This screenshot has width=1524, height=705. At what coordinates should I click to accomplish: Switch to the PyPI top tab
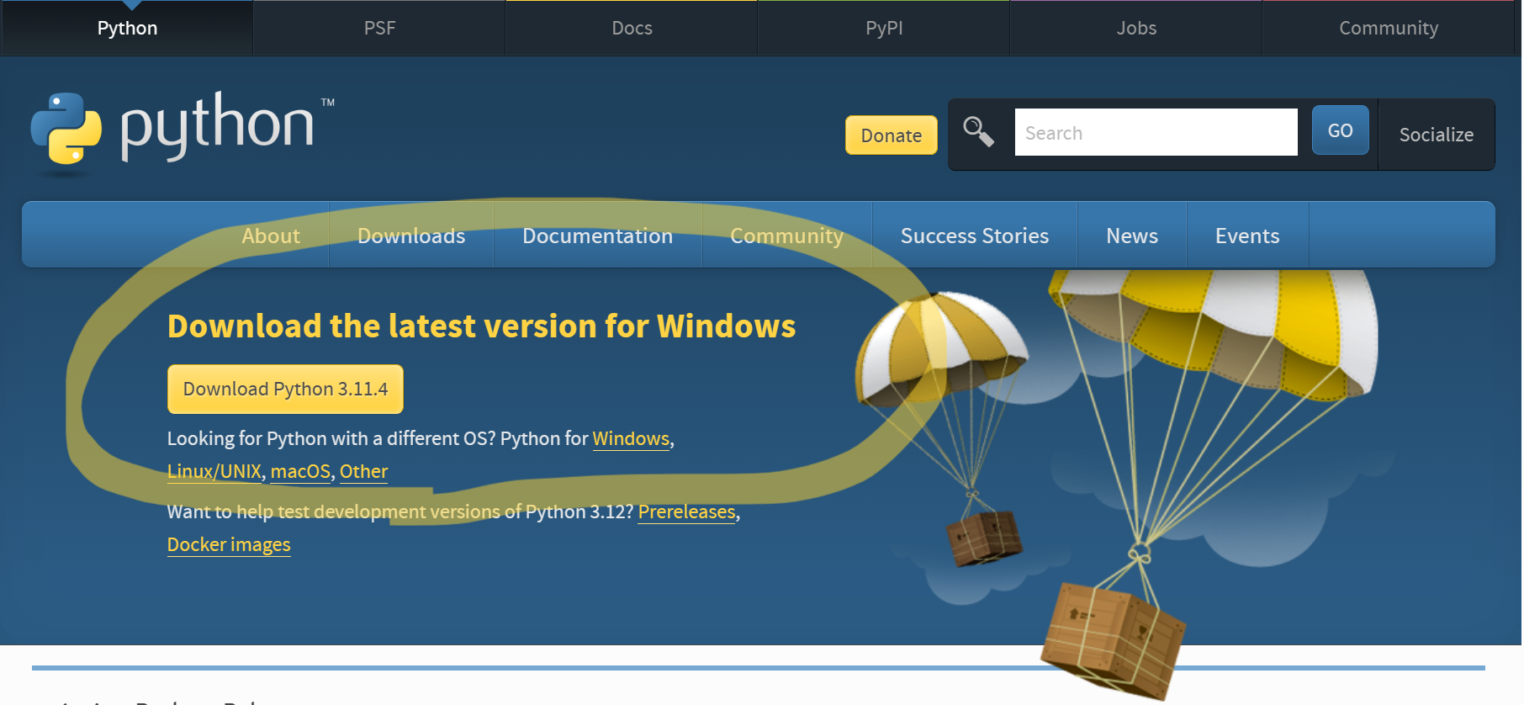point(883,28)
